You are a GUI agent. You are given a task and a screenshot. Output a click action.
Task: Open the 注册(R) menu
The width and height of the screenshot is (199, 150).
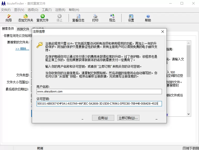(60, 10)
